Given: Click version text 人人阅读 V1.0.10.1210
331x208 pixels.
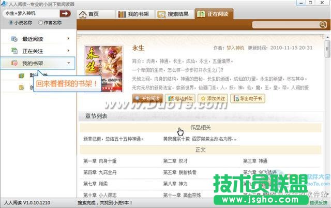Looking at the screenshot, I should pyautogui.click(x=27, y=203).
